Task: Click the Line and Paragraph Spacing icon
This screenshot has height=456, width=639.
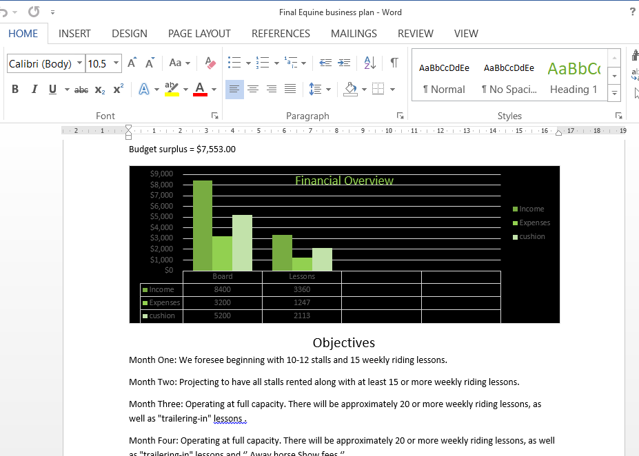Action: (315, 89)
